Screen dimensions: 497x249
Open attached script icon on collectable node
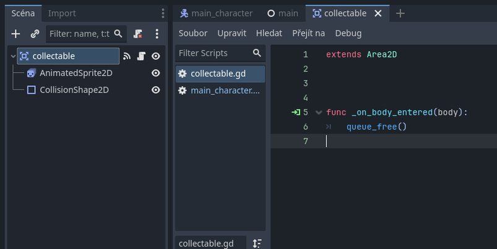(141, 56)
